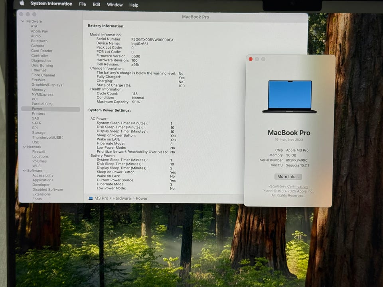
Task: Open the Edit menu
Action: pos(97,4)
